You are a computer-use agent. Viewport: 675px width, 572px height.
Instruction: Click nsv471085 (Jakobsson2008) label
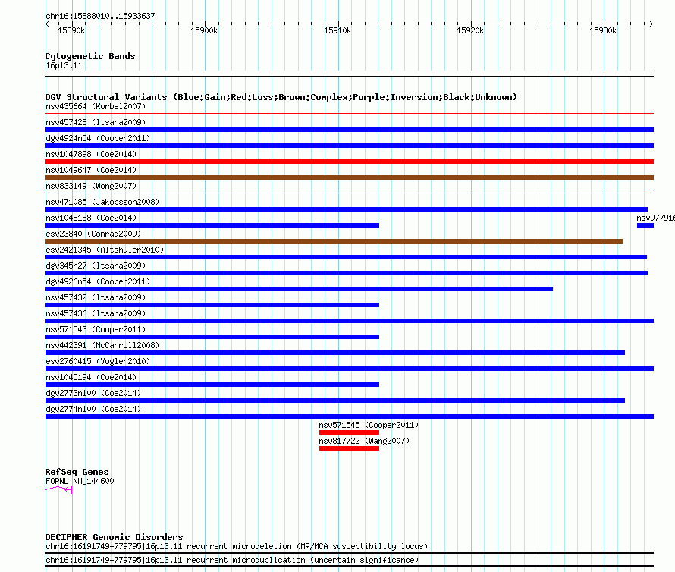(102, 202)
